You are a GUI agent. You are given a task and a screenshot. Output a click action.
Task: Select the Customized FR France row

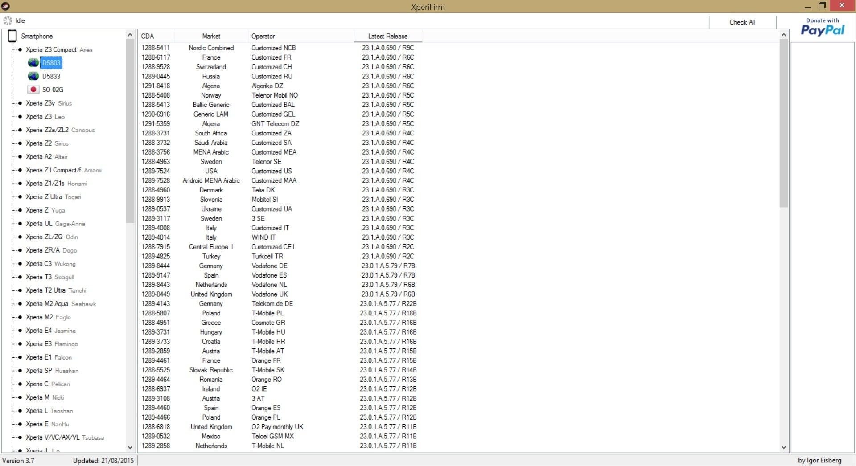280,57
